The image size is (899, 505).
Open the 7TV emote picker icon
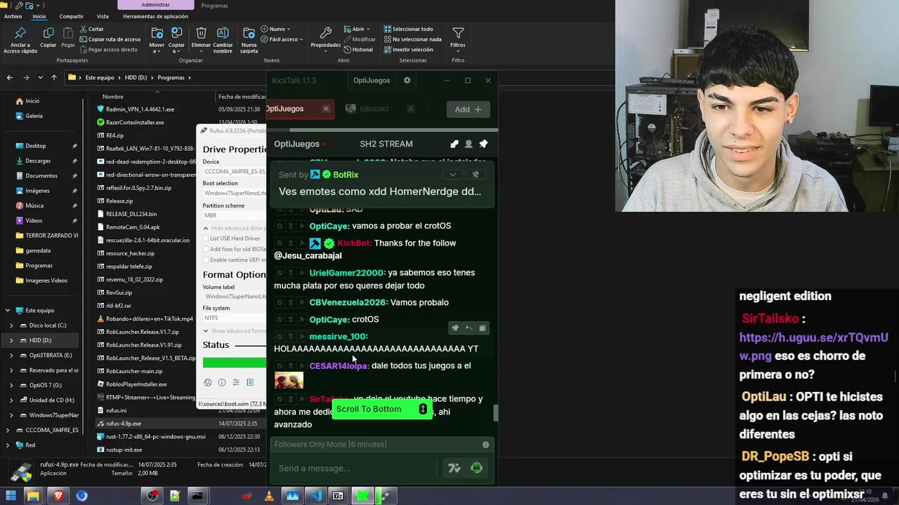[x=454, y=469]
